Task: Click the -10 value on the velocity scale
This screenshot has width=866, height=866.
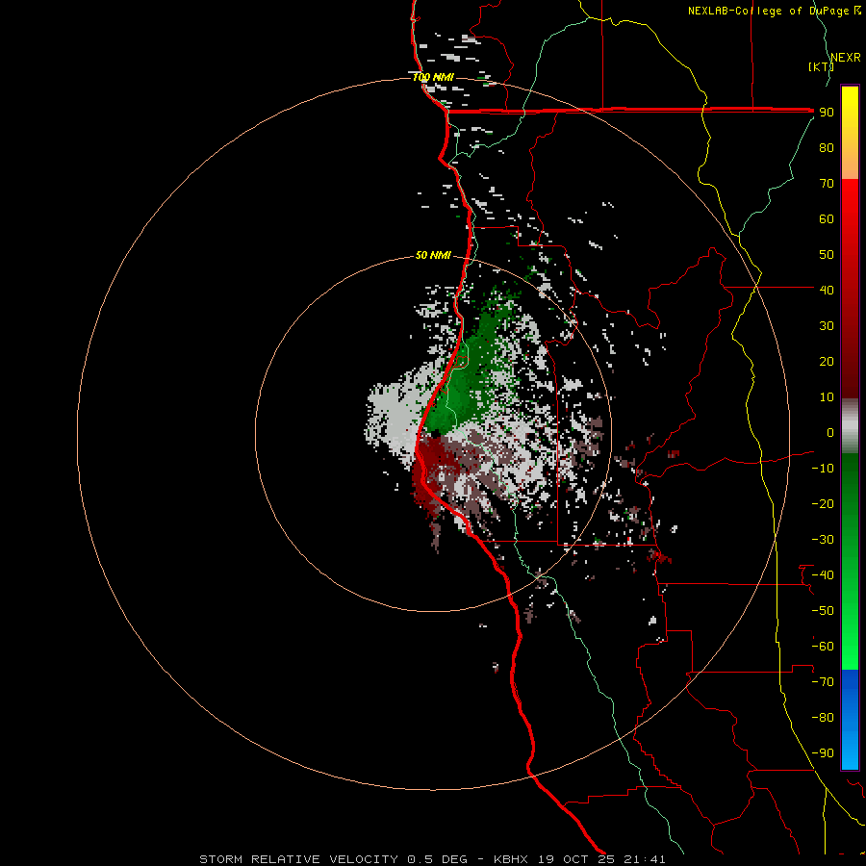Action: [x=823, y=469]
